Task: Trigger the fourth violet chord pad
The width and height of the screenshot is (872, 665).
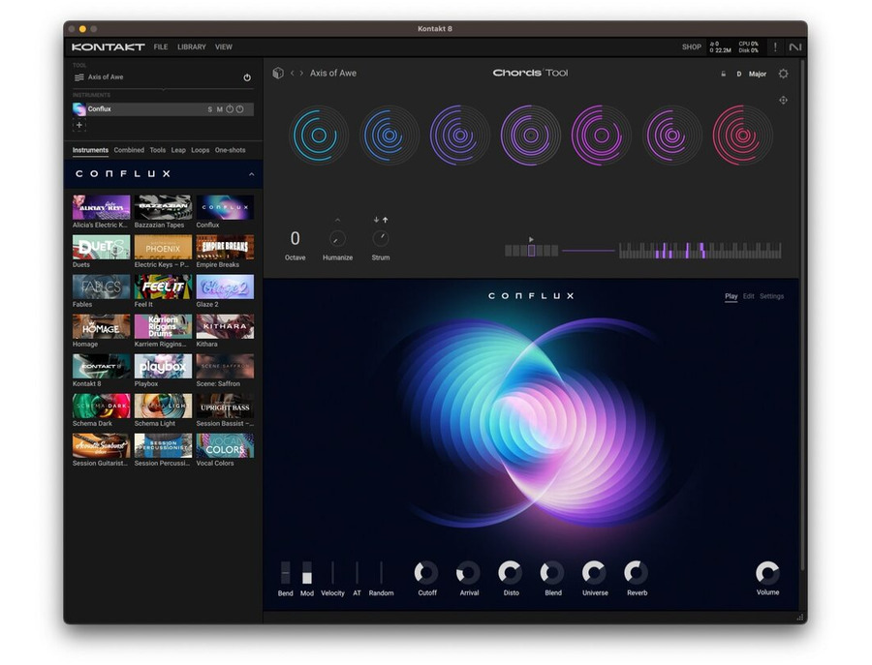Action: (x=530, y=135)
